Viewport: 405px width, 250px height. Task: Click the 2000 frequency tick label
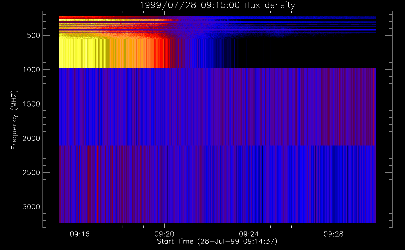tap(31, 138)
